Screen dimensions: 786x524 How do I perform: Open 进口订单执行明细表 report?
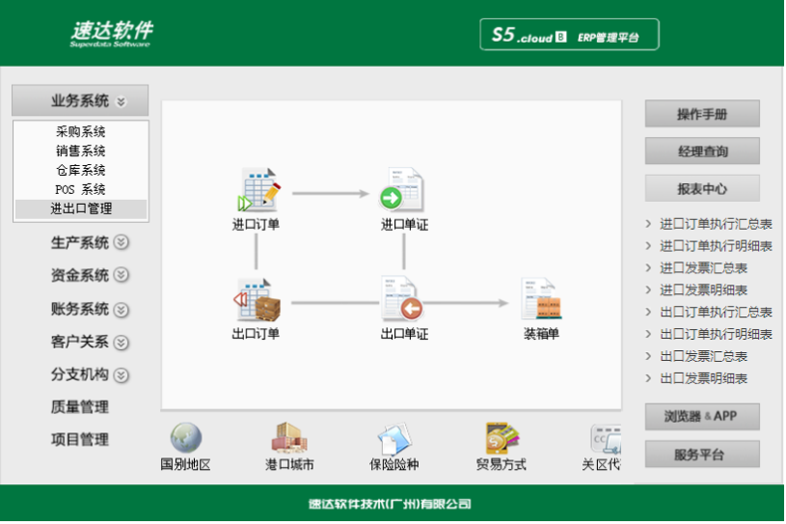715,246
